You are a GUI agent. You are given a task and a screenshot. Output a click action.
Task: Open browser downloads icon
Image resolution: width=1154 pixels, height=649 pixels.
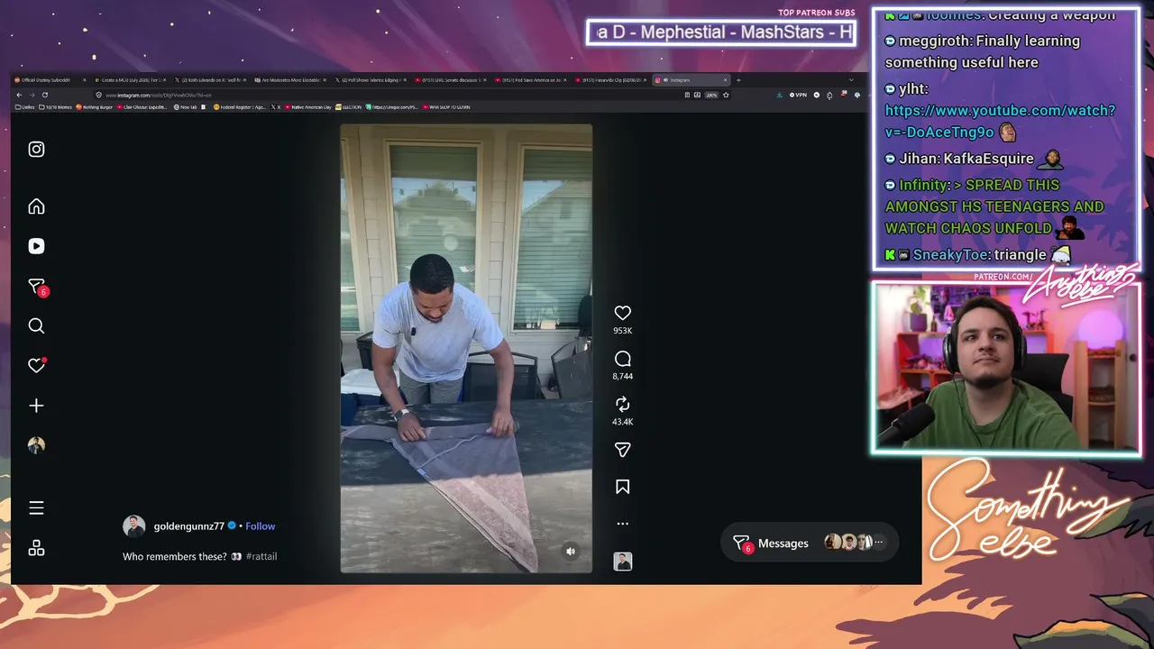tap(779, 95)
